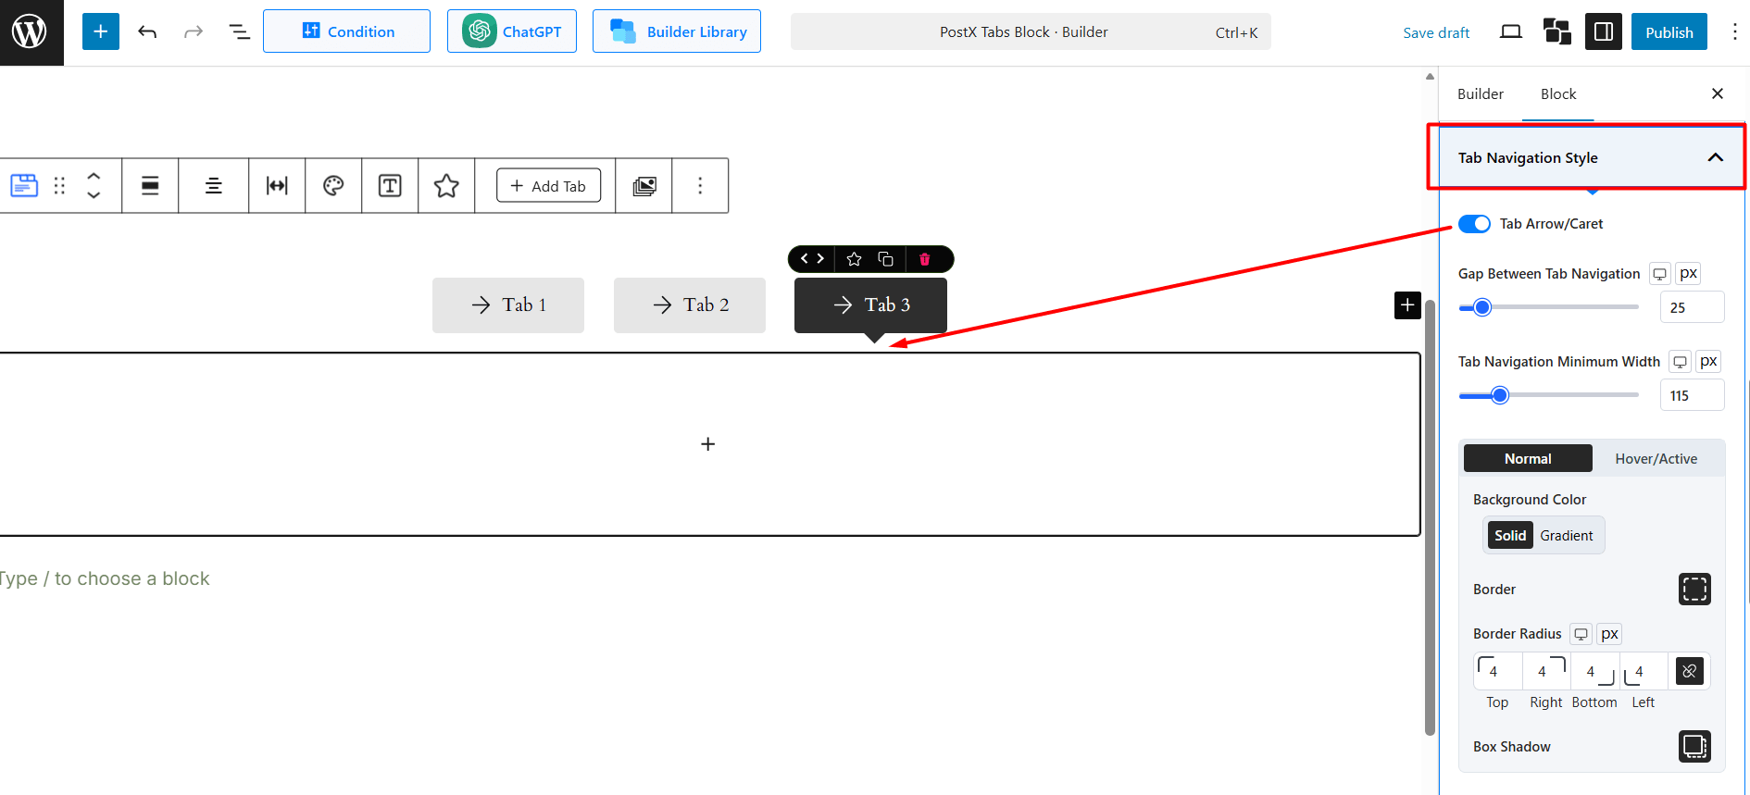1750x795 pixels.
Task: Launch the ChatGPT assistant
Action: click(512, 31)
